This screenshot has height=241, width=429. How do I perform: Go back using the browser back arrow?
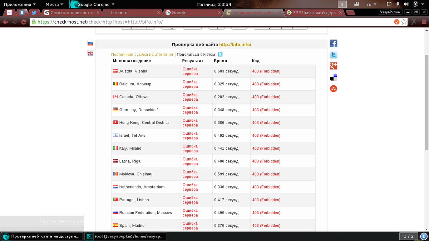(x=6, y=22)
